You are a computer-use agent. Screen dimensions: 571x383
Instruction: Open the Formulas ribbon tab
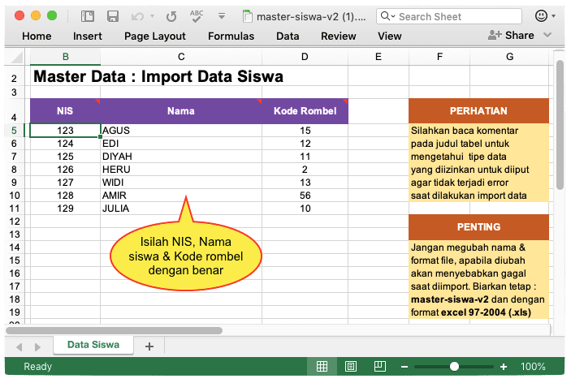point(231,36)
